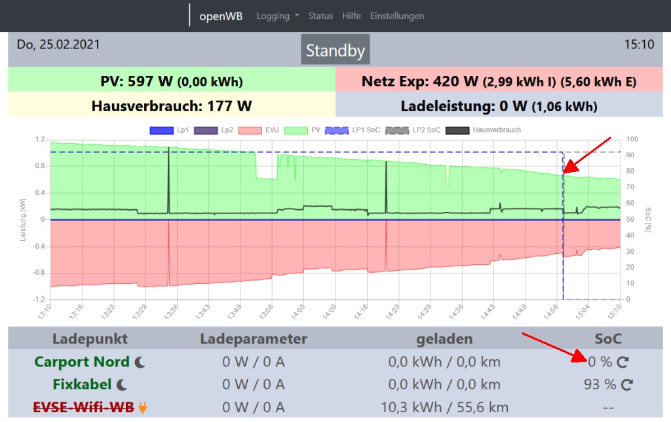671x422 pixels.
Task: Click EVSE-Wifi-WB 0 W / 0 A value
Action: coord(254,408)
